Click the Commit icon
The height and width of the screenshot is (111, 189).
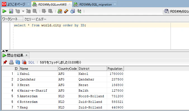[44, 11]
